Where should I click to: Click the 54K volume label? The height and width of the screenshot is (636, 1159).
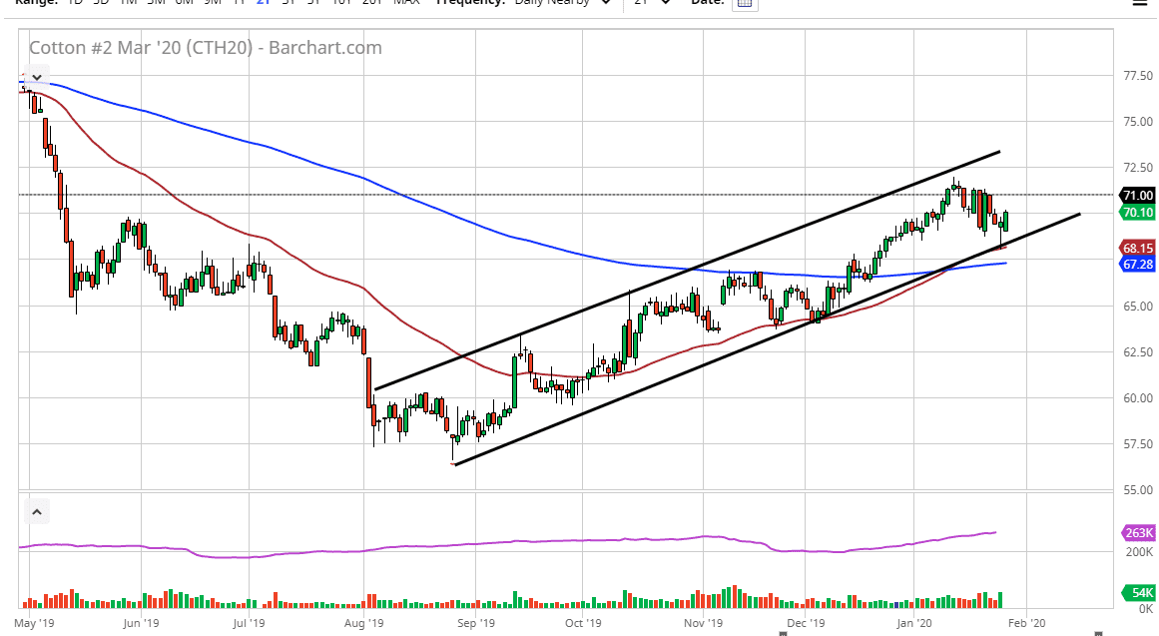1138,592
